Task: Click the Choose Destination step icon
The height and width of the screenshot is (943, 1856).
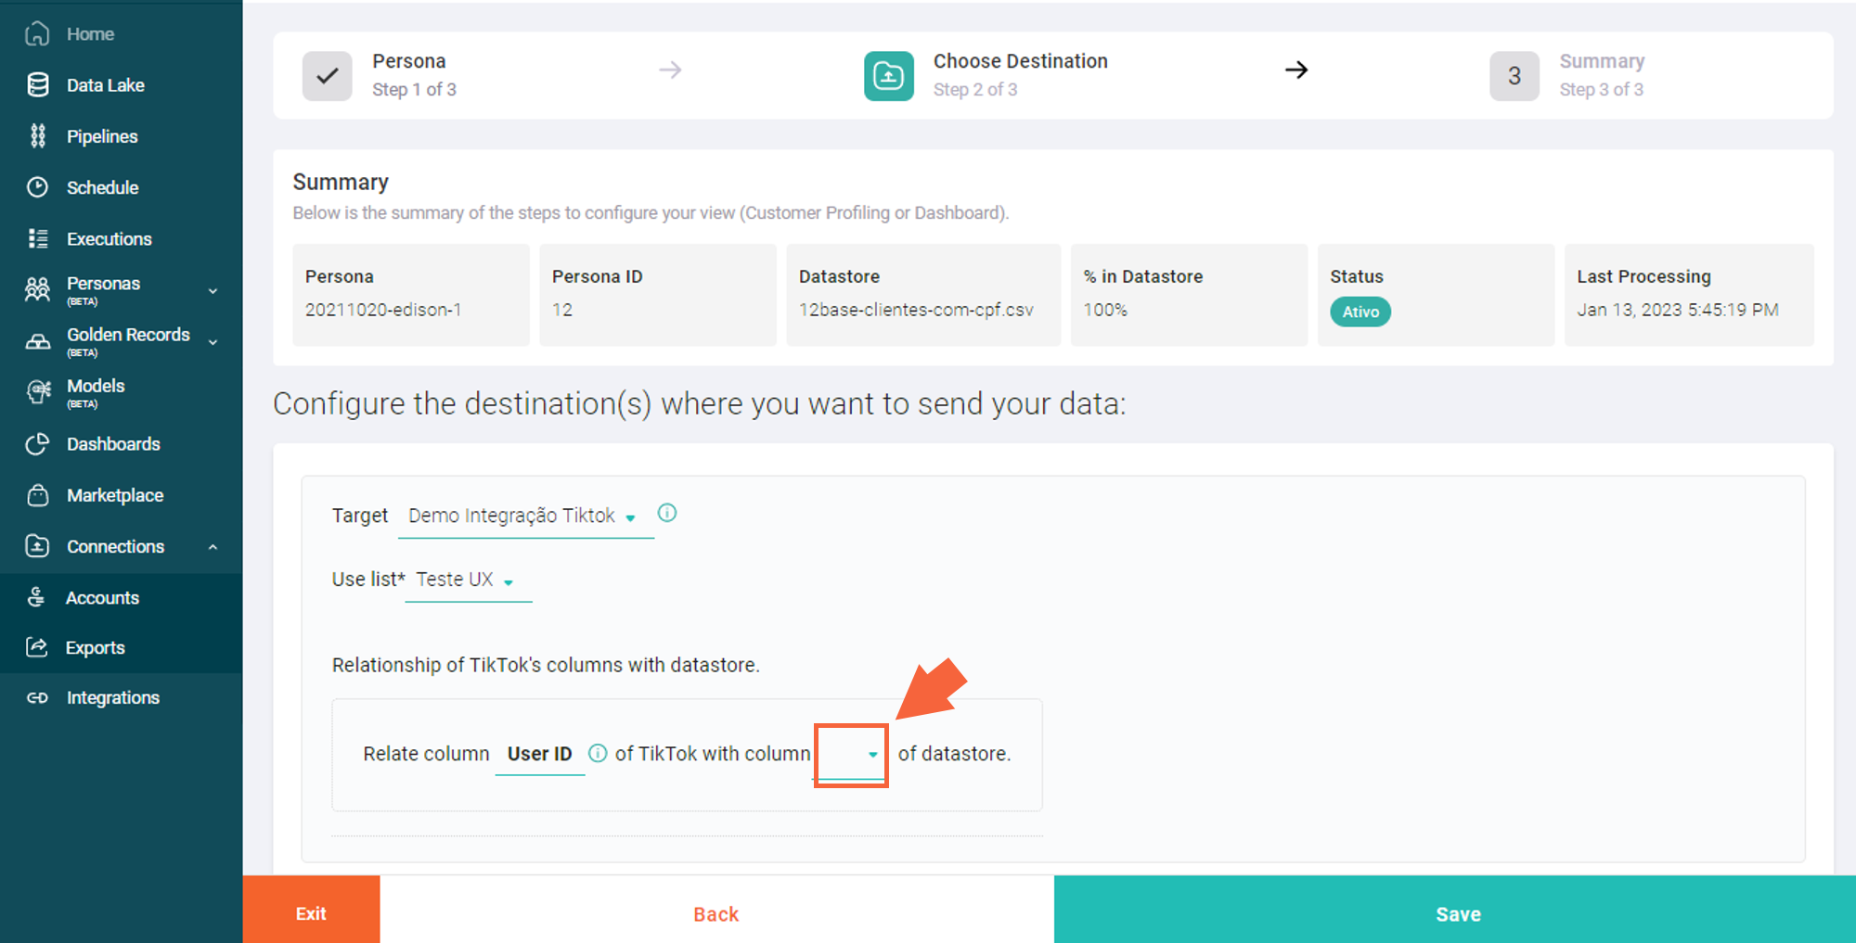Action: 888,76
